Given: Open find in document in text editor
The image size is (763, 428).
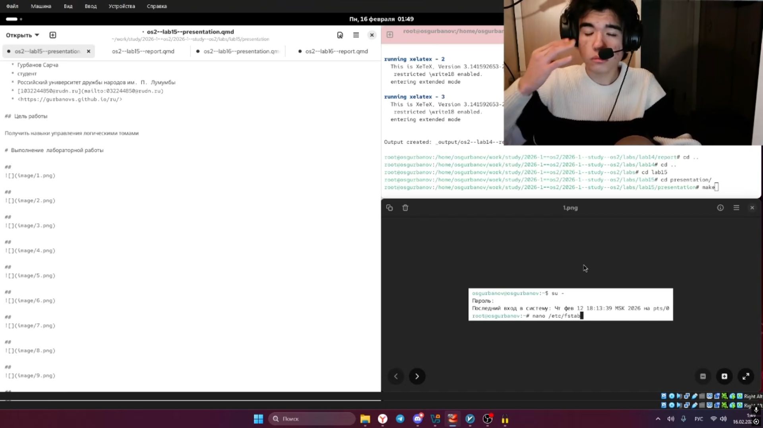Looking at the screenshot, I should click(x=340, y=35).
